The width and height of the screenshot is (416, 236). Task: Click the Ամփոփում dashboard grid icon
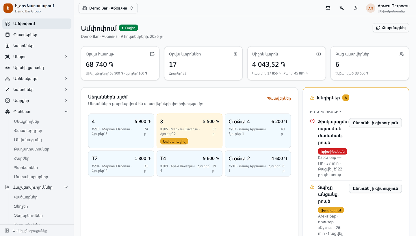pos(8,24)
